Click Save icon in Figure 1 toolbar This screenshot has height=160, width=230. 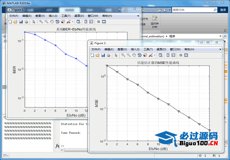(21, 22)
